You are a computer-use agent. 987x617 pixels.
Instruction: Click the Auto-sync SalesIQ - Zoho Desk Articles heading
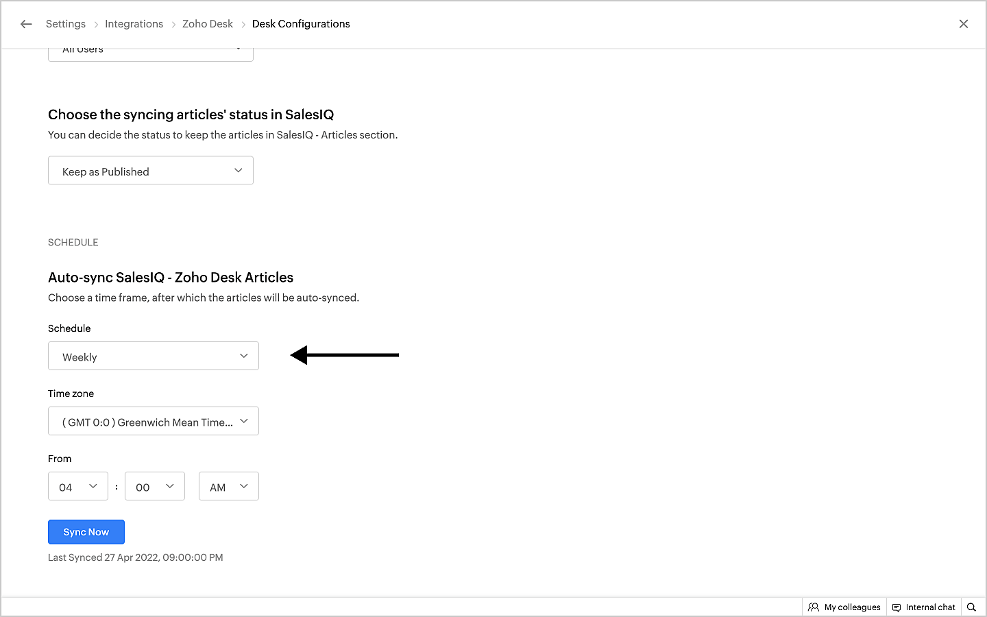coord(171,278)
